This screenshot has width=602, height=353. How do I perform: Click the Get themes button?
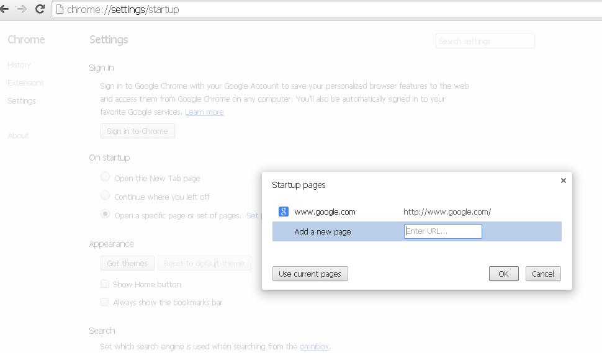coord(127,263)
